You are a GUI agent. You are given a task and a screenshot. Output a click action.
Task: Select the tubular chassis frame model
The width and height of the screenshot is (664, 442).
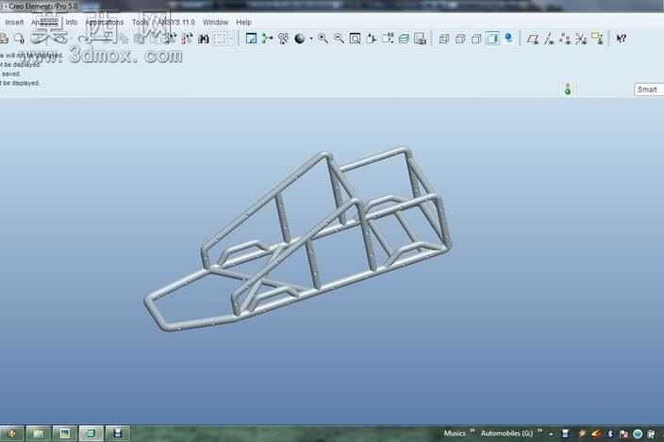(298, 239)
